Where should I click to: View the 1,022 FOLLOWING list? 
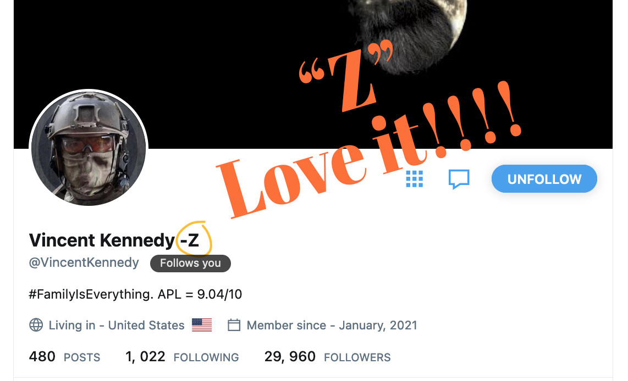(x=182, y=356)
